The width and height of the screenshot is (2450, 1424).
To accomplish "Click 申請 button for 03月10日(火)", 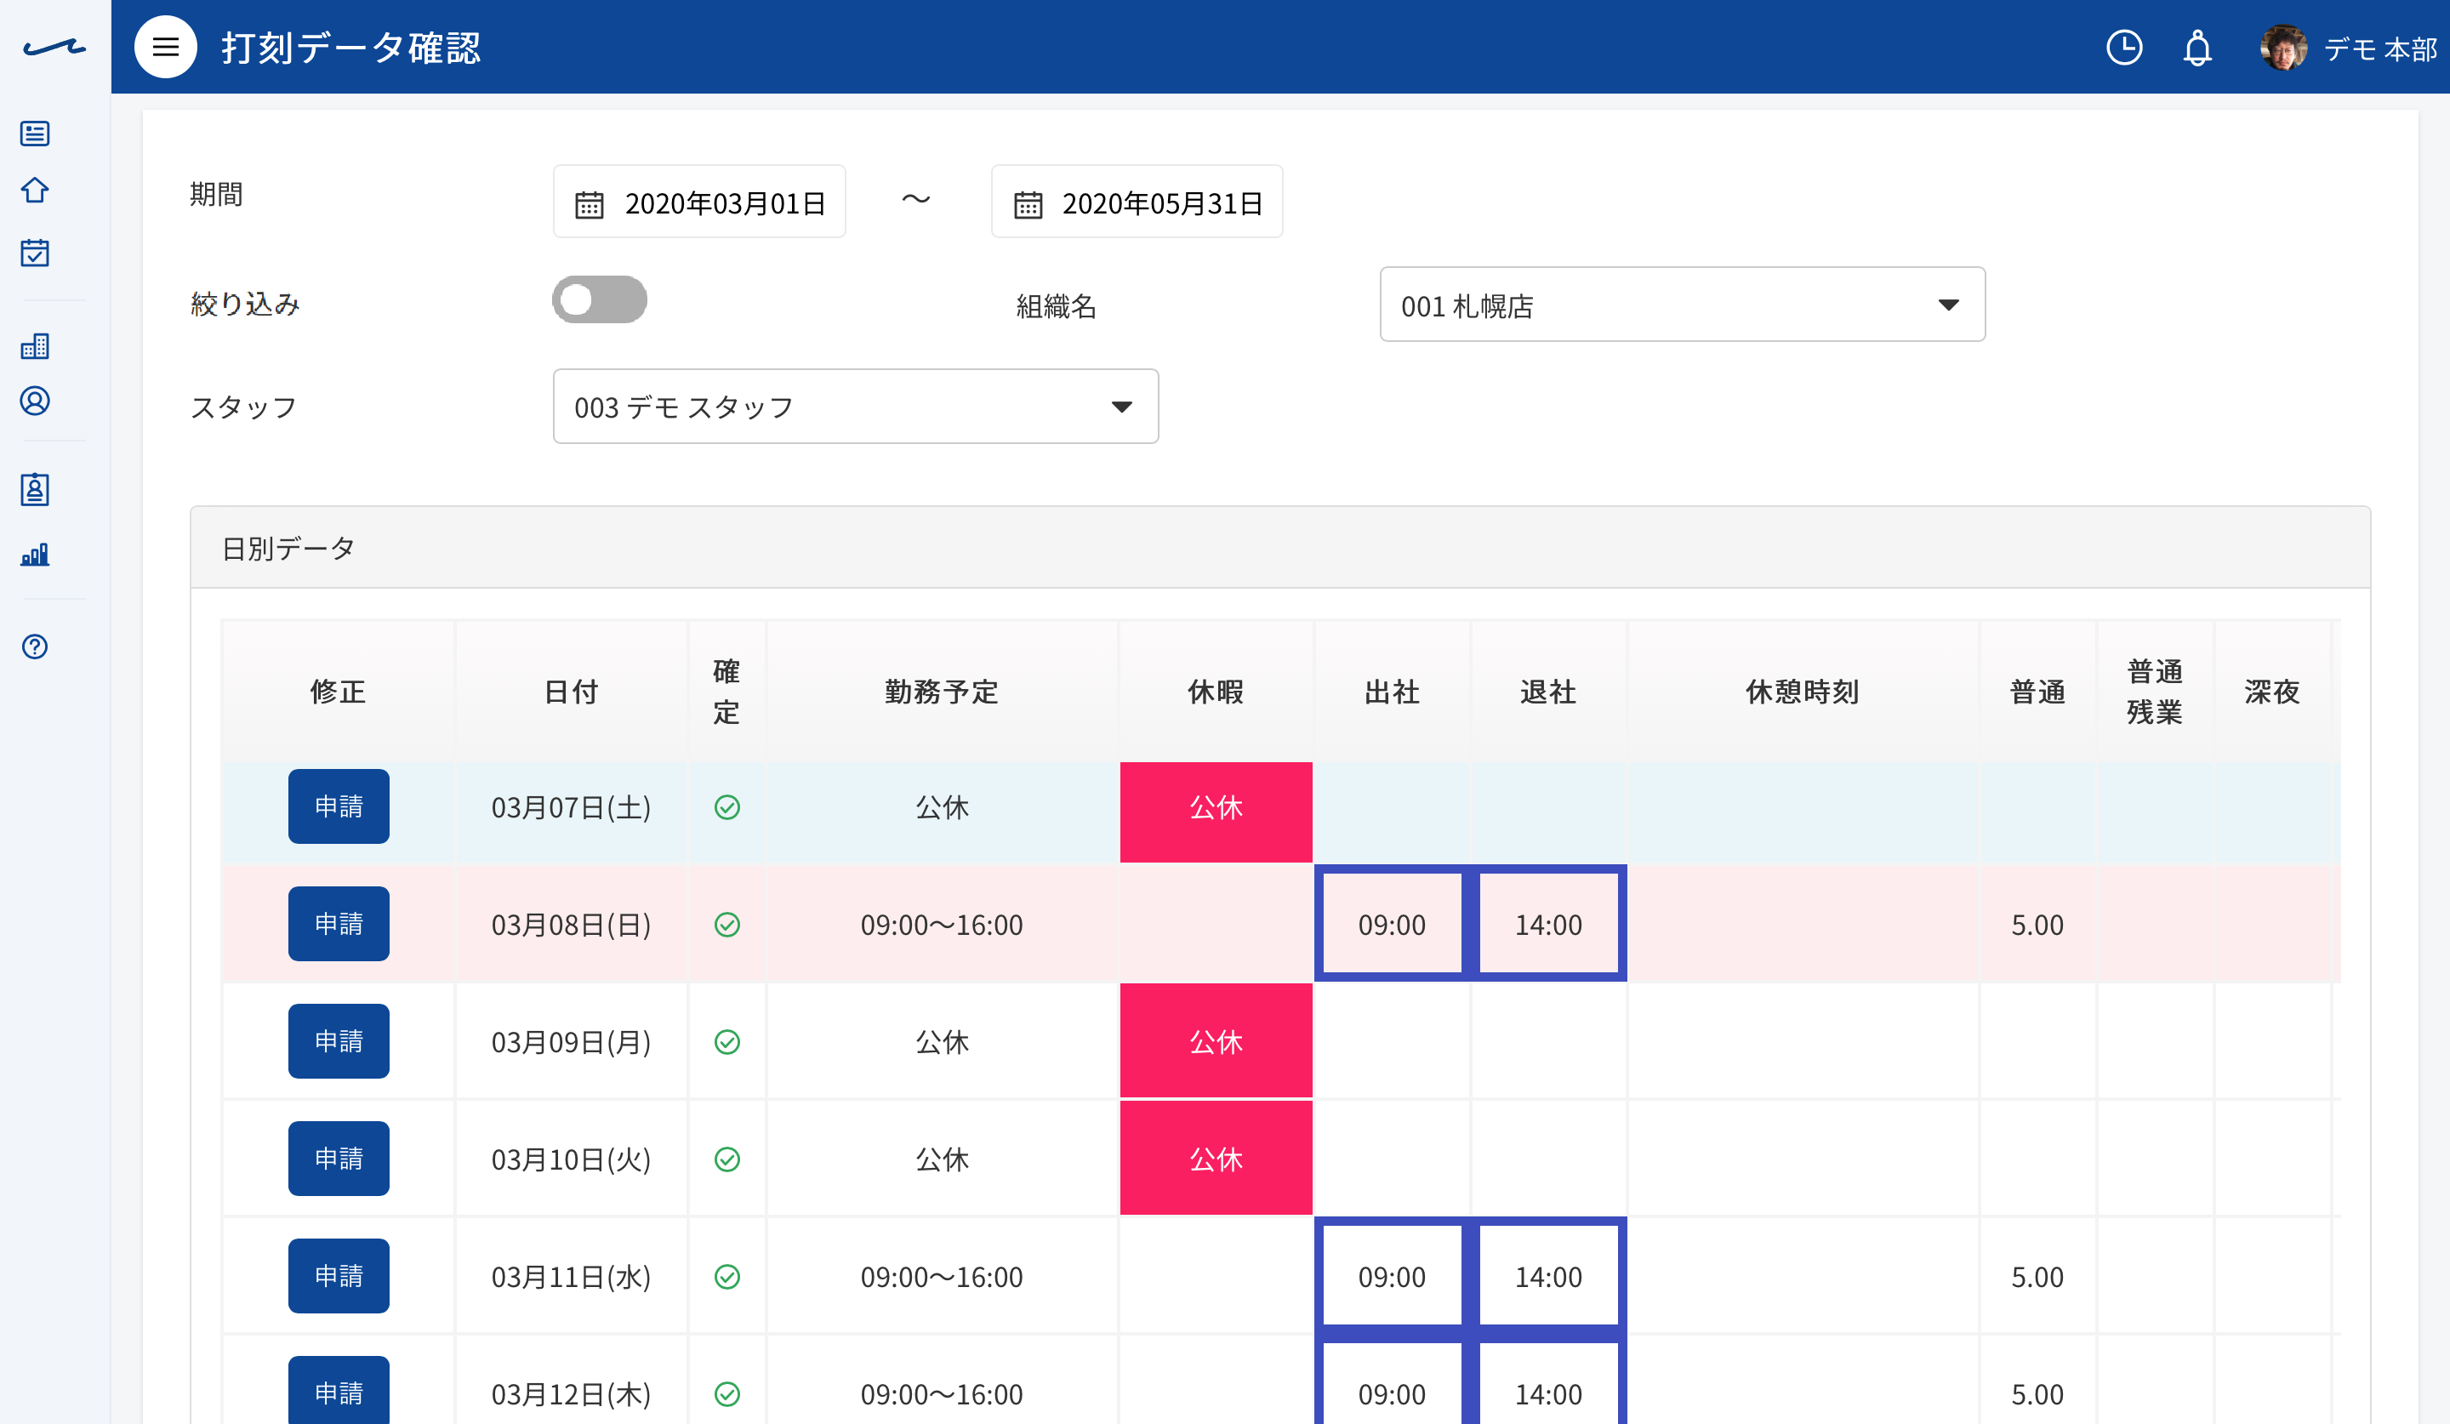I will pyautogui.click(x=339, y=1159).
